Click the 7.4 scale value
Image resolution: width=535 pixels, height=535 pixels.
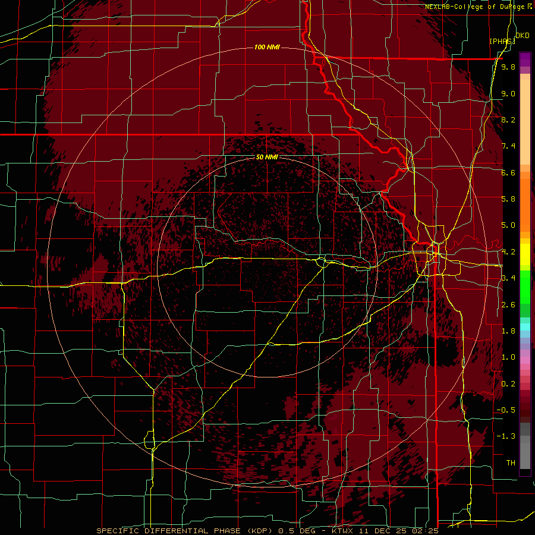[508, 146]
